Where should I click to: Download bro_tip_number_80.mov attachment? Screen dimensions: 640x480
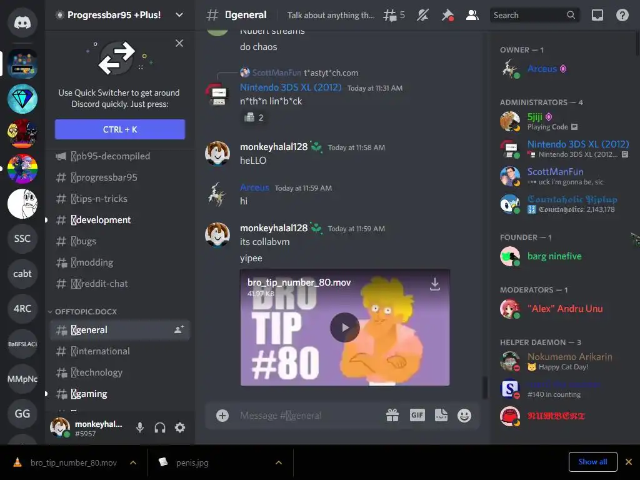tap(435, 284)
